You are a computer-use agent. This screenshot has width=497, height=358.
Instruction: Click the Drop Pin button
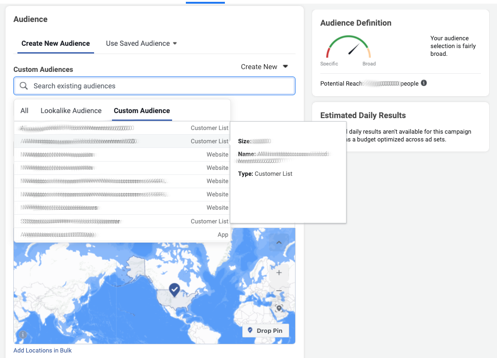tap(266, 331)
